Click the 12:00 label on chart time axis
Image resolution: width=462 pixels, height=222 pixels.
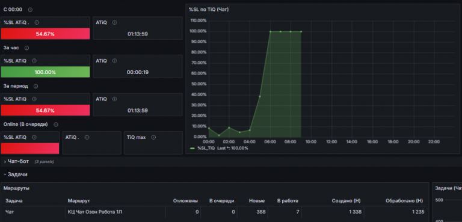331,142
